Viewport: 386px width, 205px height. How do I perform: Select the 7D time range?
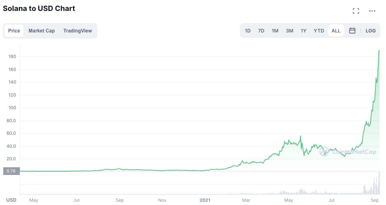click(x=261, y=31)
